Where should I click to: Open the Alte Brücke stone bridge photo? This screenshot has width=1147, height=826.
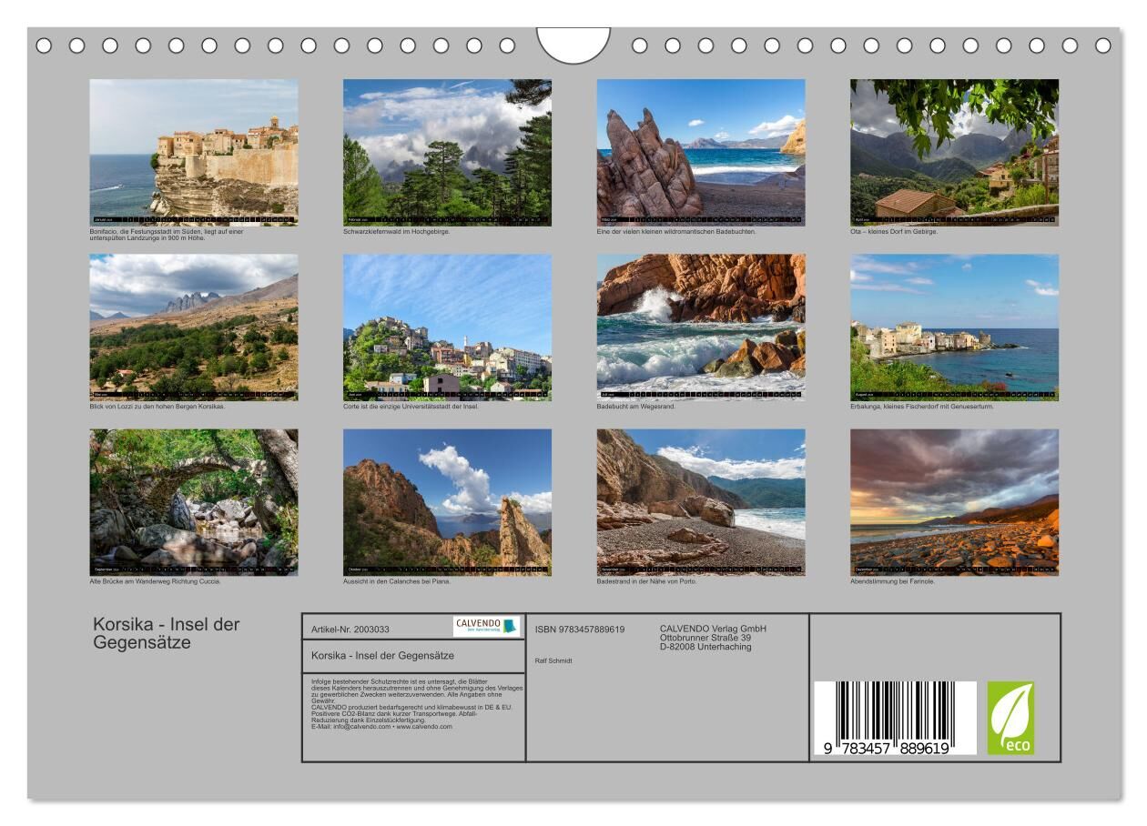click(x=193, y=502)
